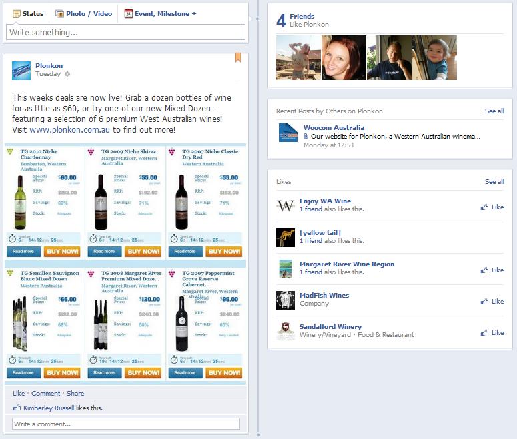This screenshot has width=517, height=439.
Task: Click the MadFish Wines turtle logo
Action: pos(286,300)
